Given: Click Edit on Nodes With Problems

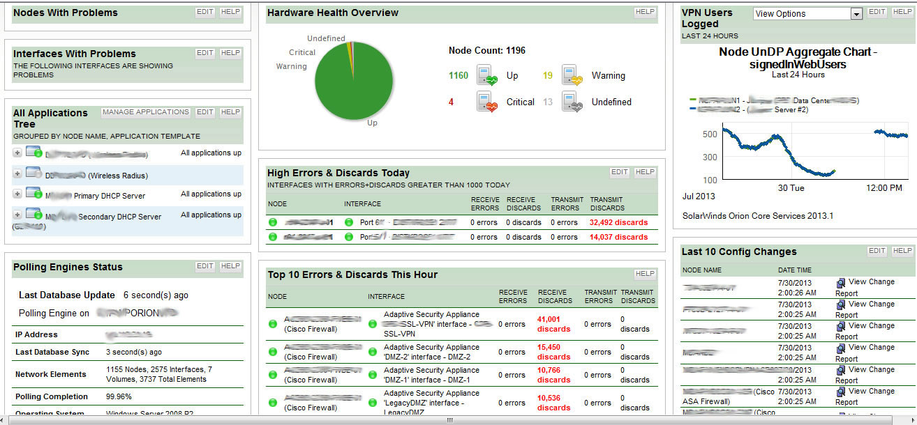Looking at the screenshot, I should click(x=205, y=12).
